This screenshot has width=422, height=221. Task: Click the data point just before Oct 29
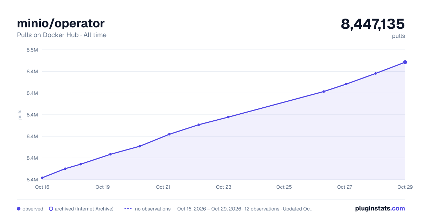[376, 73]
